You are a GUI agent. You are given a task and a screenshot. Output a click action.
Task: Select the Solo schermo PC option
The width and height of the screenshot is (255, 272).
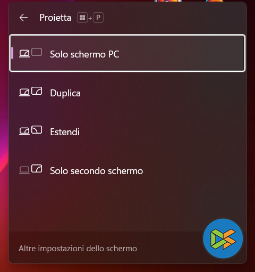tap(127, 53)
